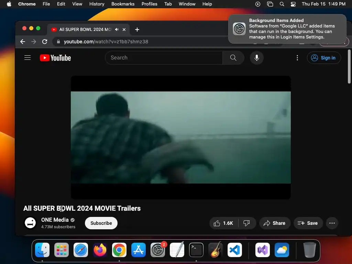
Task: Click the video player to pause playback
Action: click(181, 137)
